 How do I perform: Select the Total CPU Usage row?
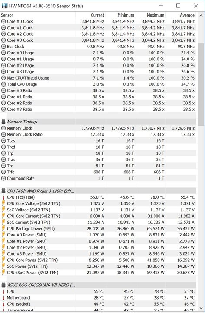[x=98, y=84]
